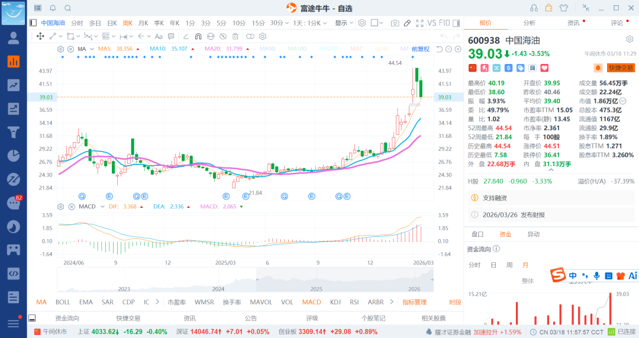639x338 pixels.
Task: Open the orange wallet icon
Action: click(x=549, y=8)
